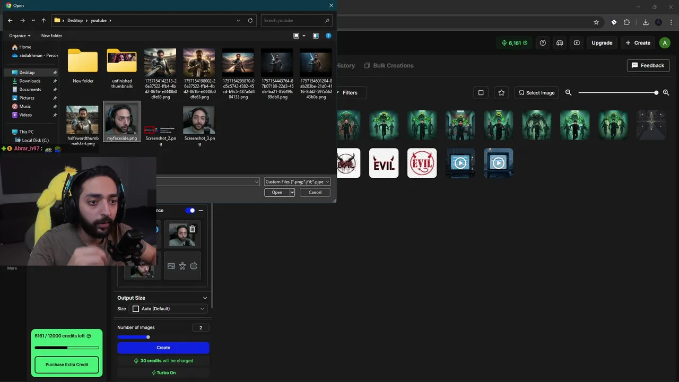Collapse the Output Size section
Viewport: 679px width, 382px height.
click(x=205, y=298)
